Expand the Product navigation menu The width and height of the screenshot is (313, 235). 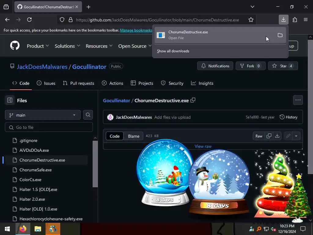[x=38, y=46]
